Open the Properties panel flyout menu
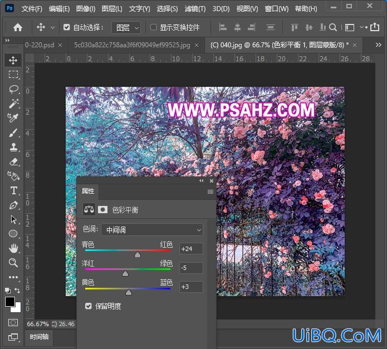 click(210, 191)
